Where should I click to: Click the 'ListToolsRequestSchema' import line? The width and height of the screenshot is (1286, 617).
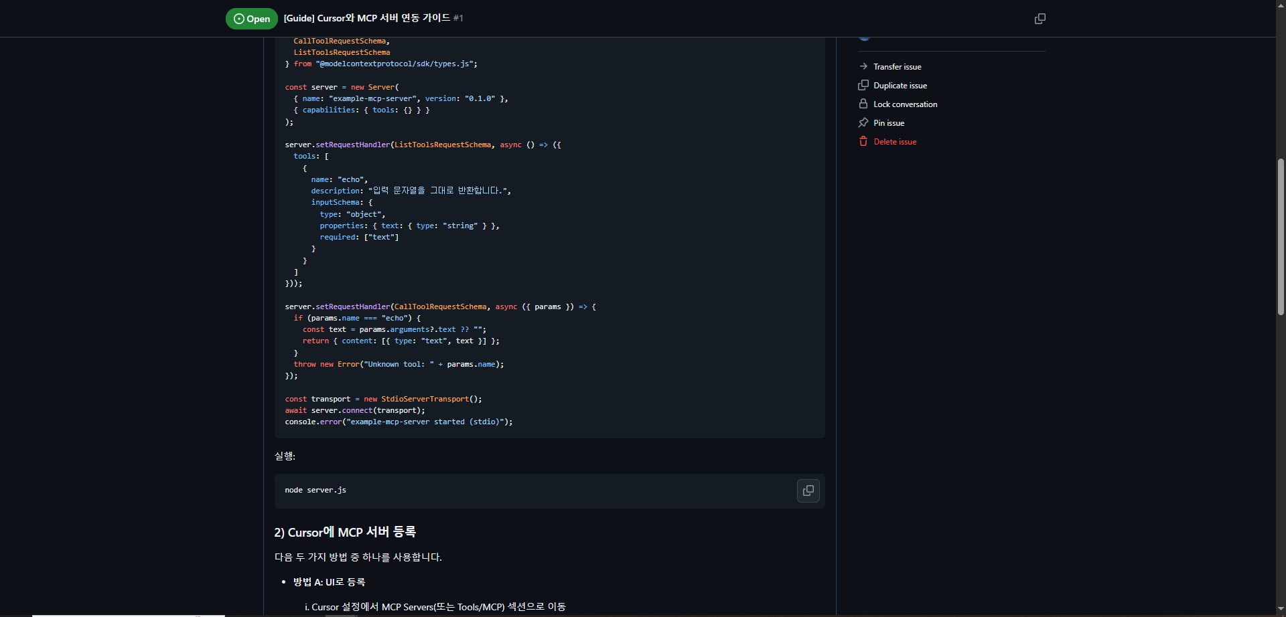point(342,52)
